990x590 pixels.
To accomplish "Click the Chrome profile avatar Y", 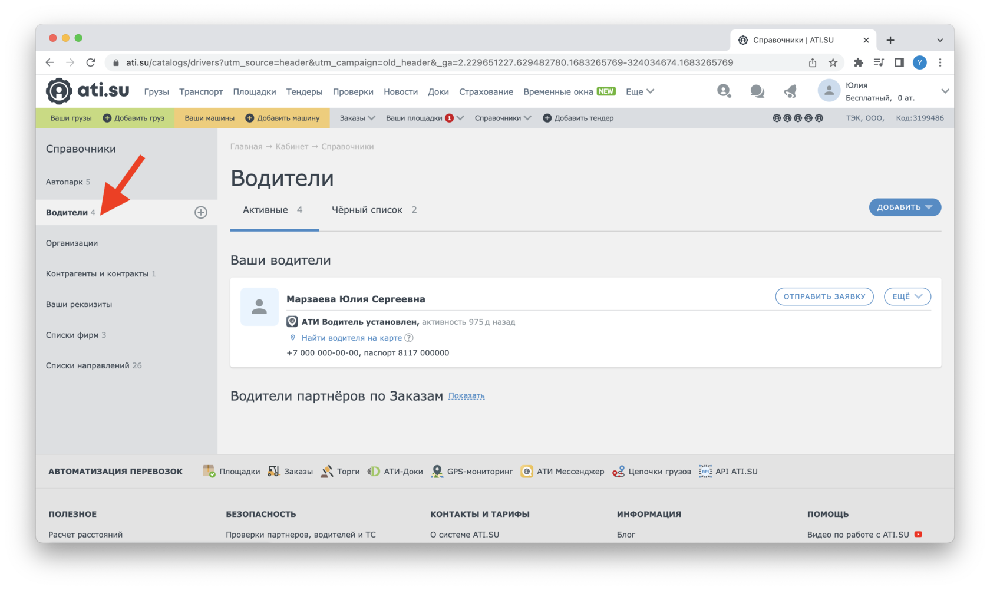I will click(x=919, y=62).
